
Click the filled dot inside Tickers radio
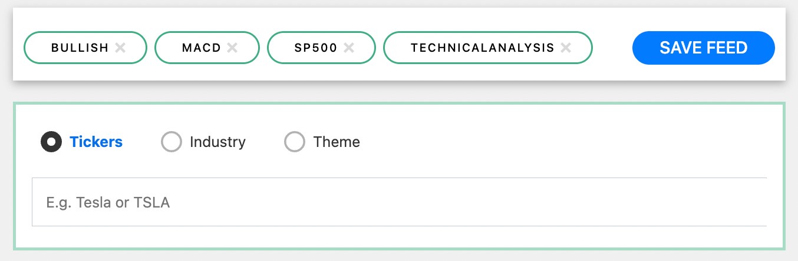point(51,142)
